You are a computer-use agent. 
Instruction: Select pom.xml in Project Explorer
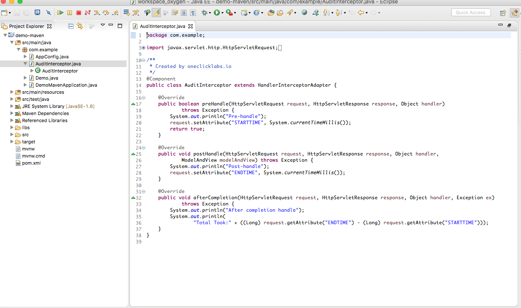pyautogui.click(x=32, y=163)
